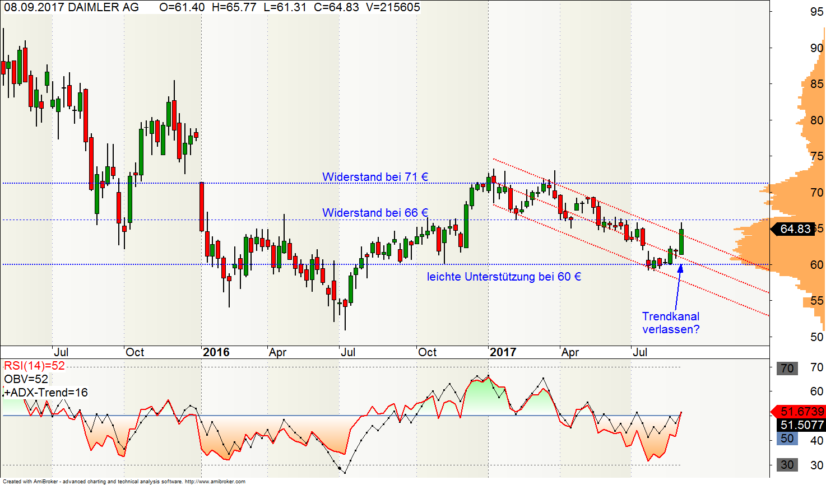
Task: Click the 'Trendkanal verlassen?' annotation
Action: pyautogui.click(x=671, y=323)
